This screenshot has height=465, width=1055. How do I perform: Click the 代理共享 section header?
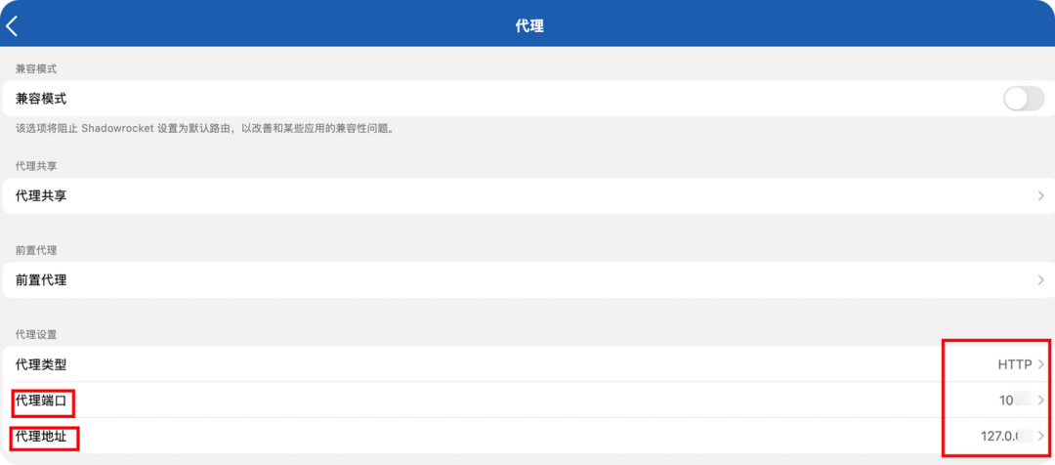click(36, 165)
